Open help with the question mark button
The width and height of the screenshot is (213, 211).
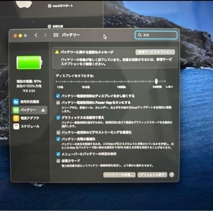(172, 175)
